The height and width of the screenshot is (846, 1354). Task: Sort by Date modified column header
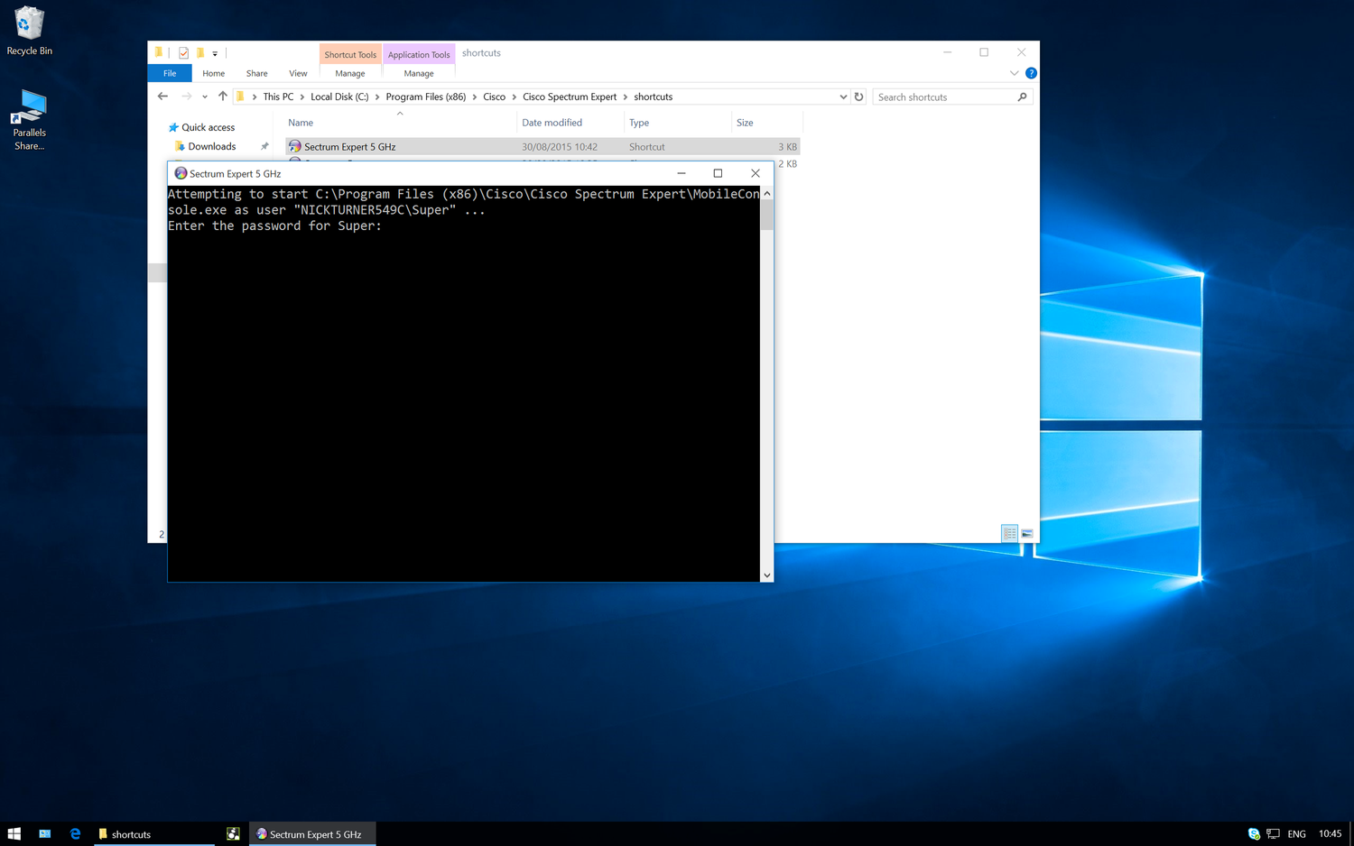coord(570,123)
